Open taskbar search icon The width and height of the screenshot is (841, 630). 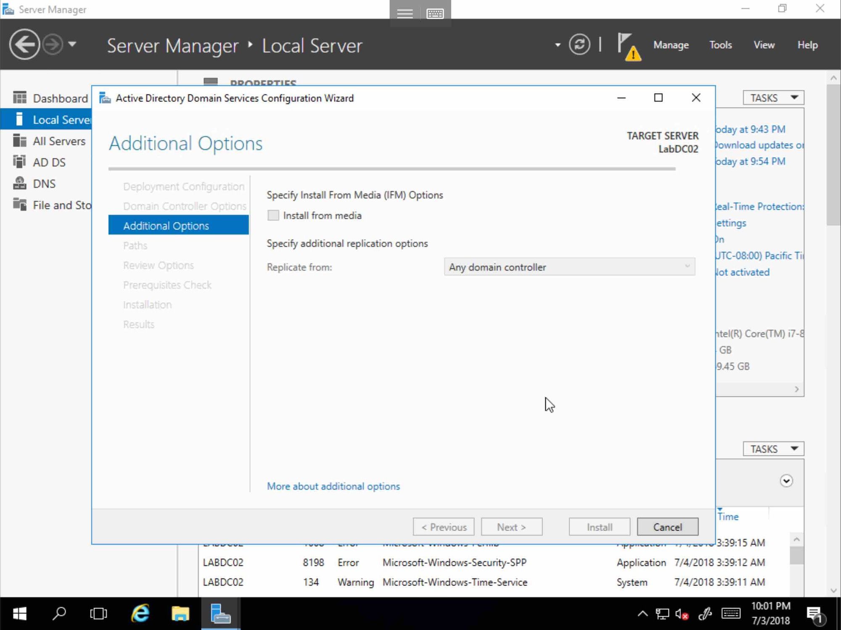tap(59, 614)
